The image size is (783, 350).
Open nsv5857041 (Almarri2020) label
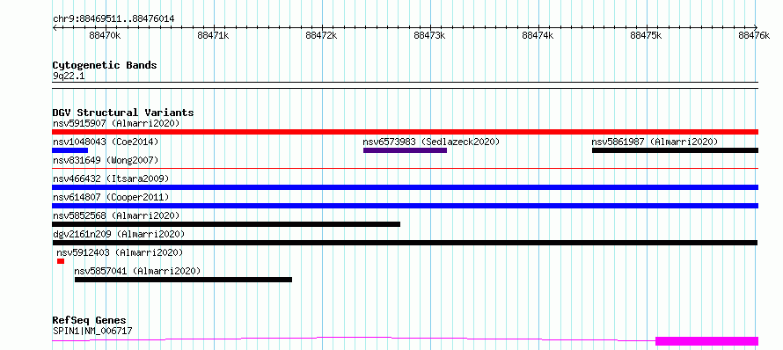pos(137,271)
